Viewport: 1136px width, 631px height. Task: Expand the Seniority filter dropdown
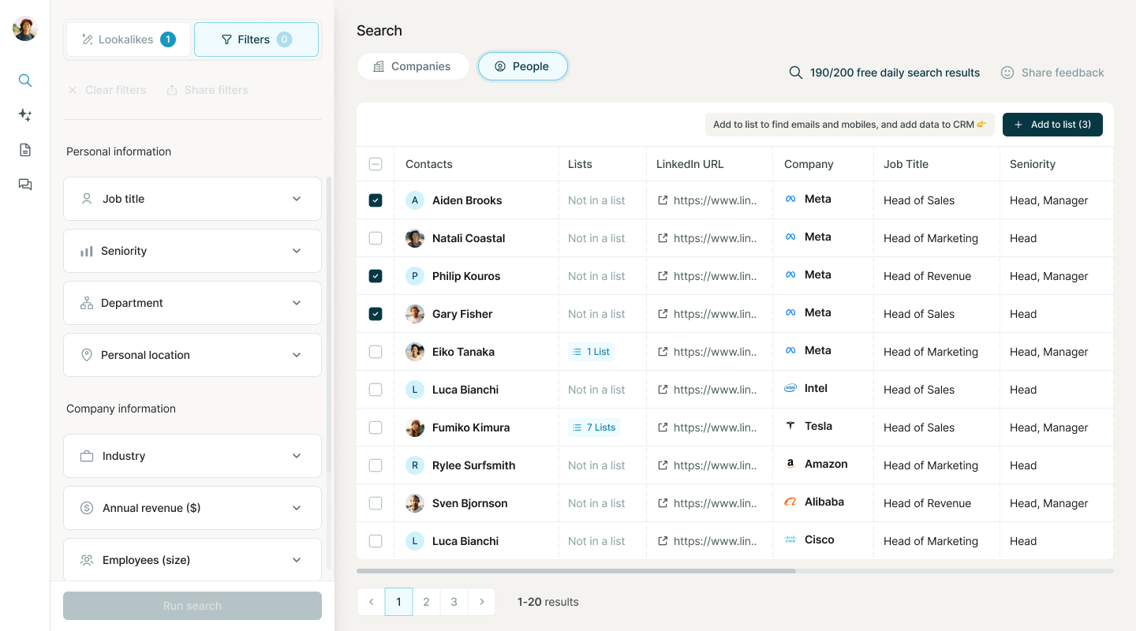192,251
